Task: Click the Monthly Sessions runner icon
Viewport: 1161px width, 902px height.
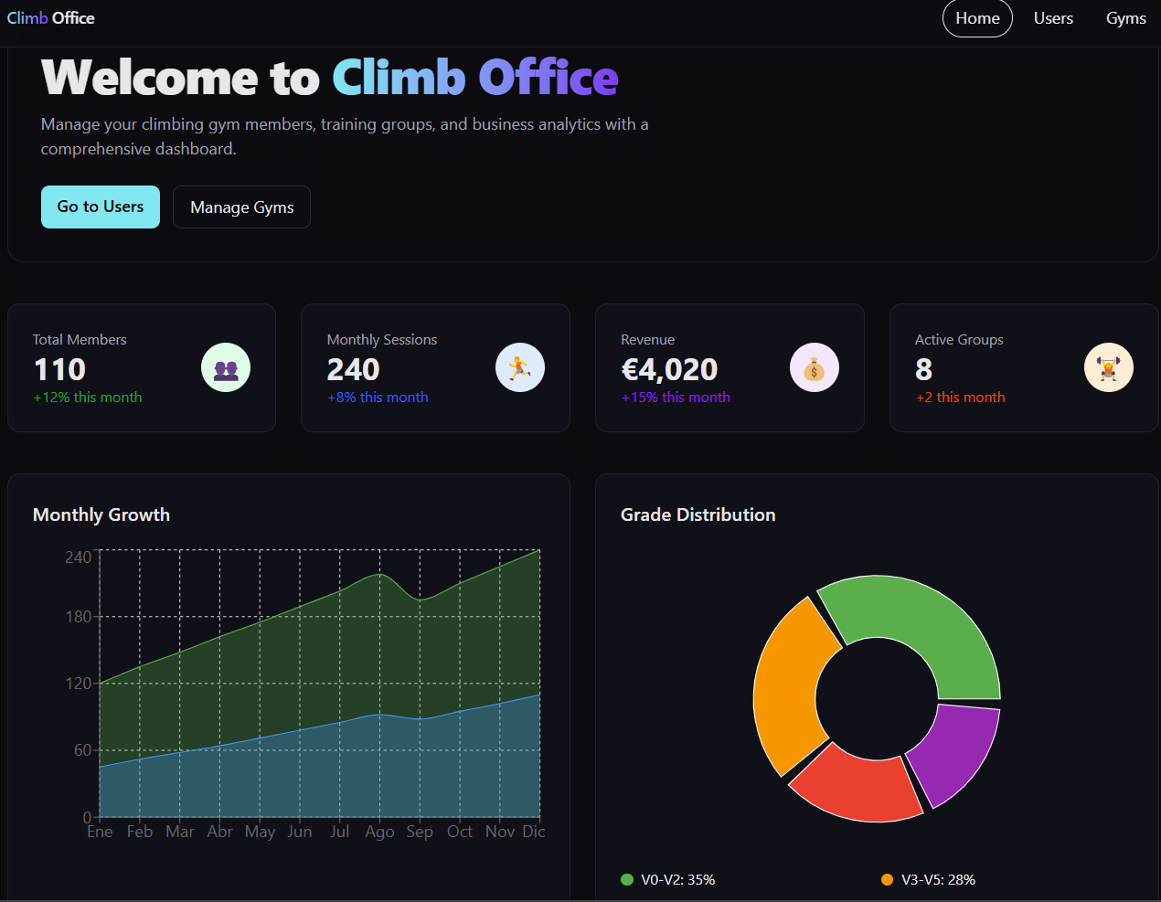Action: [x=520, y=366]
